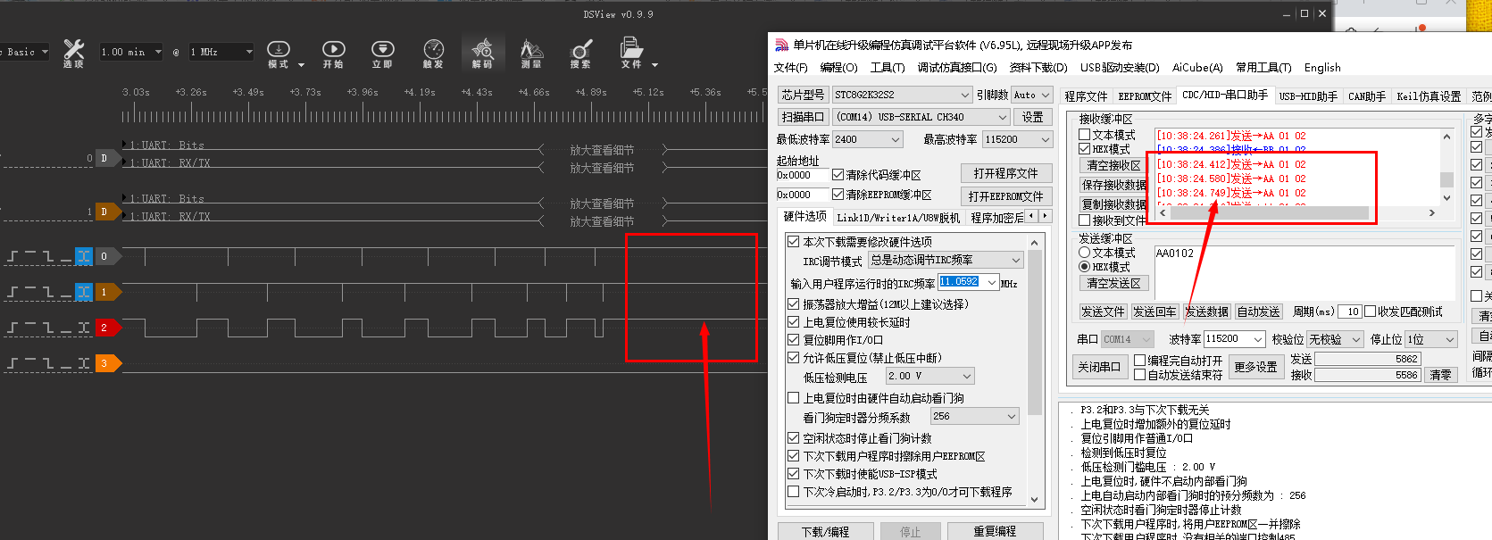Click the orange channel 3 label tag
The height and width of the screenshot is (540, 1492).
point(107,363)
